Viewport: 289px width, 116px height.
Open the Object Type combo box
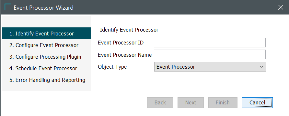(210, 67)
